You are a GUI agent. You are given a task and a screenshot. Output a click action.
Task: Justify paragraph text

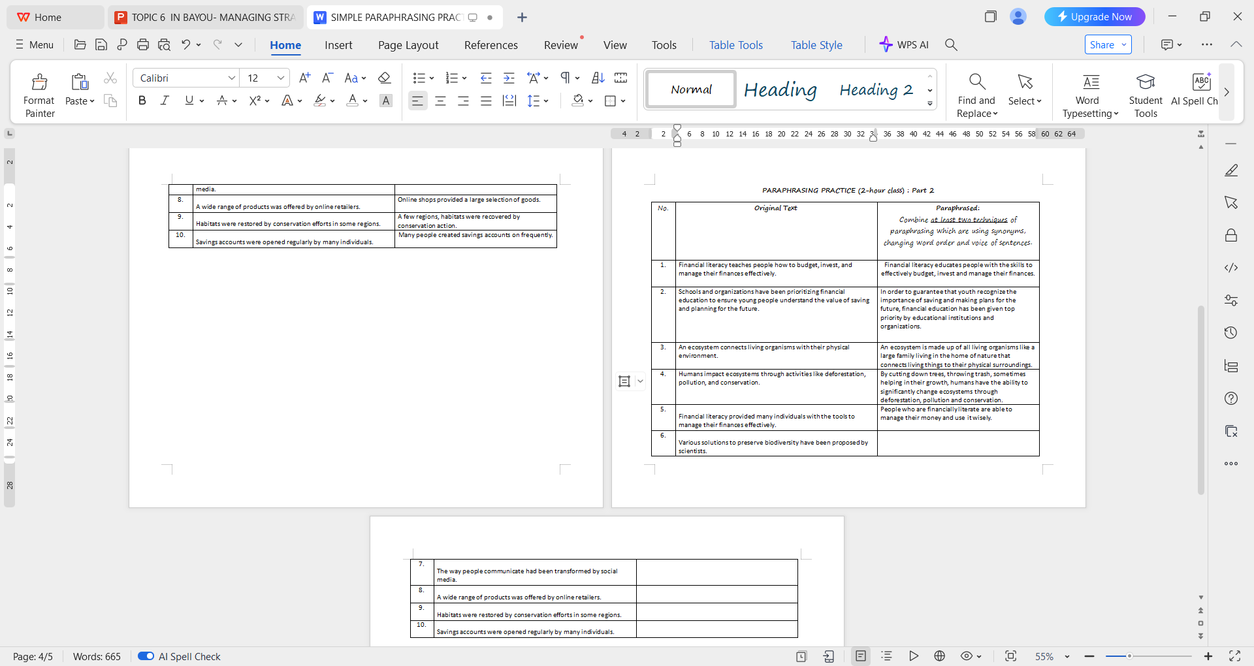point(487,101)
